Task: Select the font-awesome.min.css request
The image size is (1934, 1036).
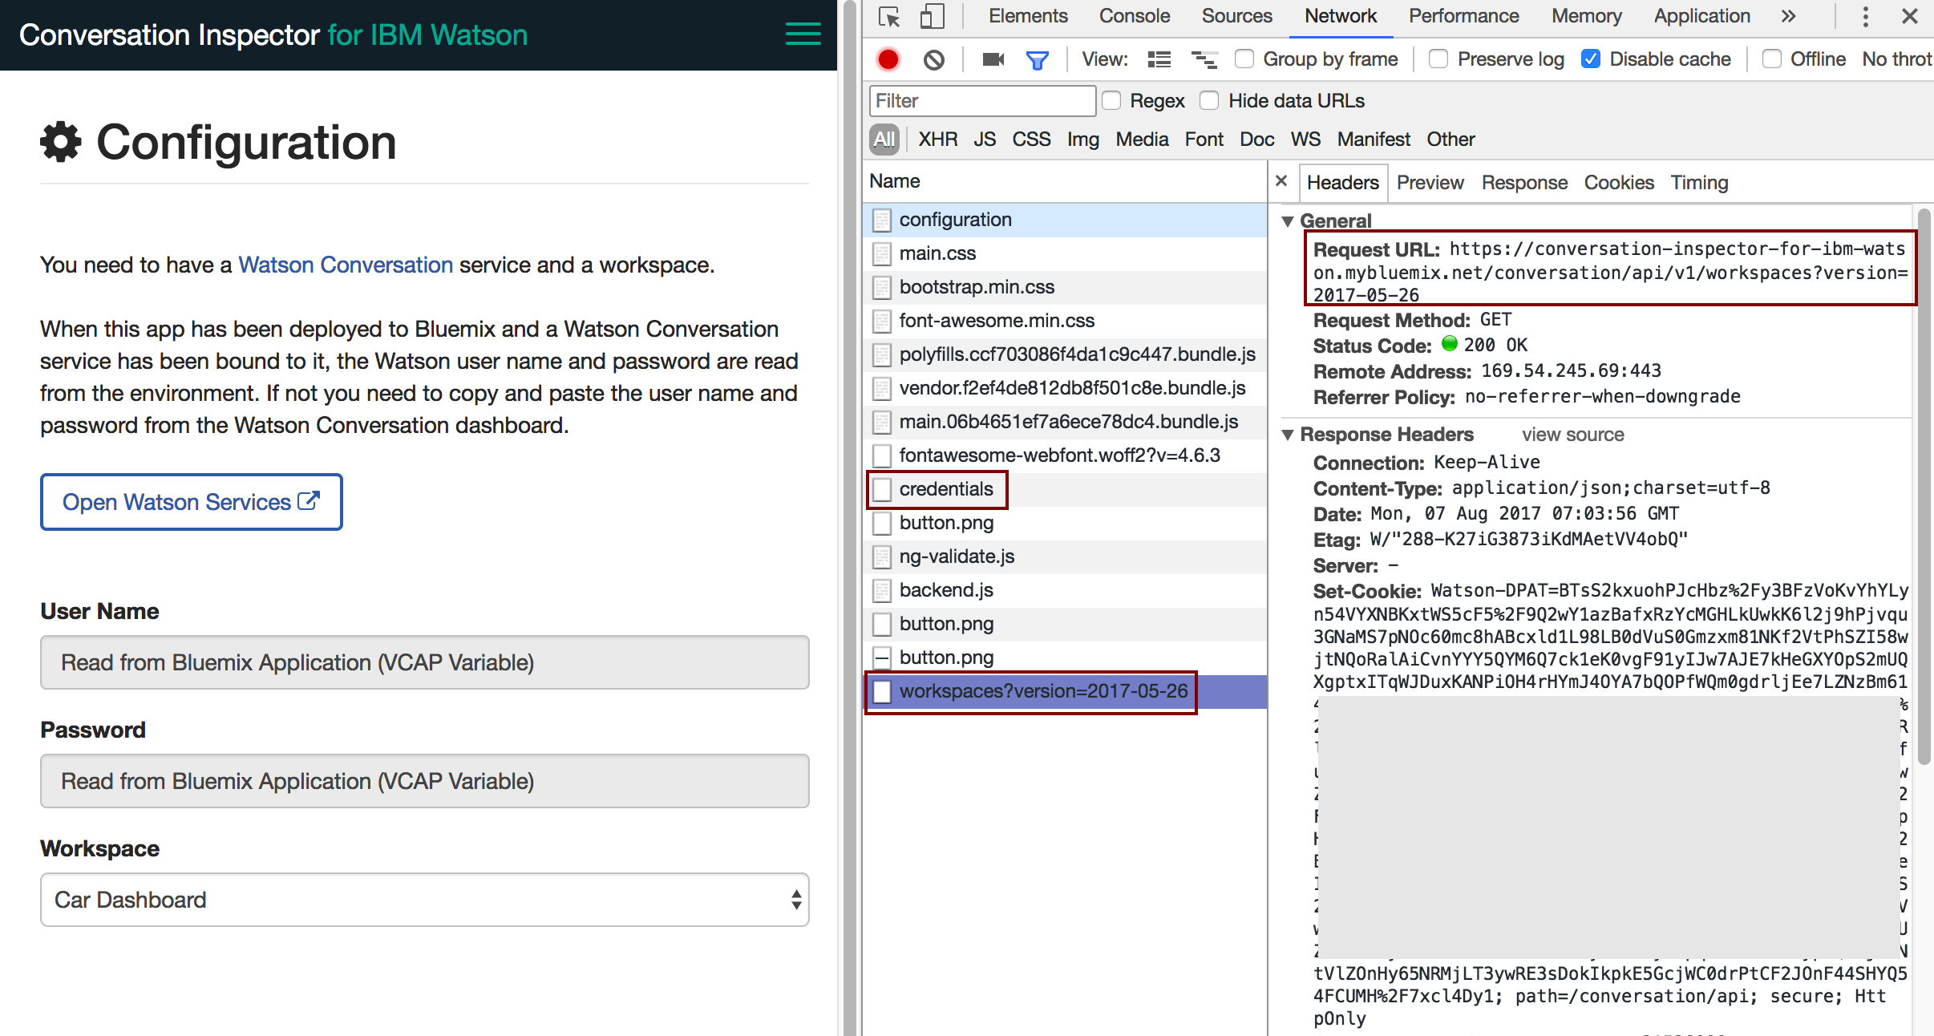Action: pos(1066,321)
